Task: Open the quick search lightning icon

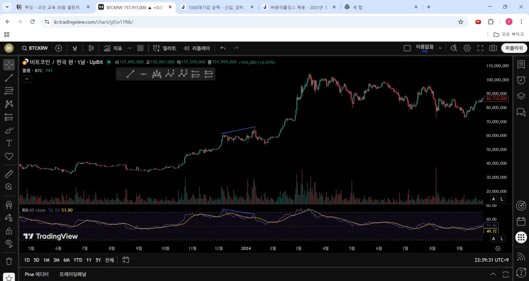Action: pyautogui.click(x=454, y=48)
